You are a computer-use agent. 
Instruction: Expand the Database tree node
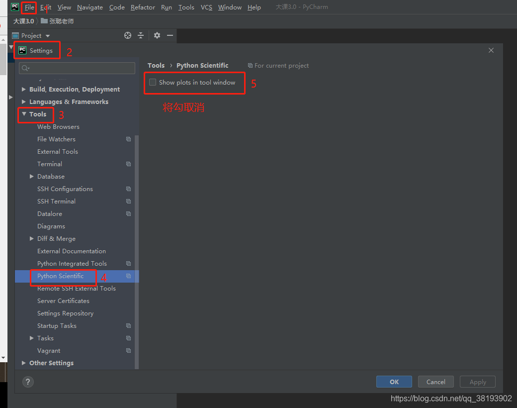[32, 176]
